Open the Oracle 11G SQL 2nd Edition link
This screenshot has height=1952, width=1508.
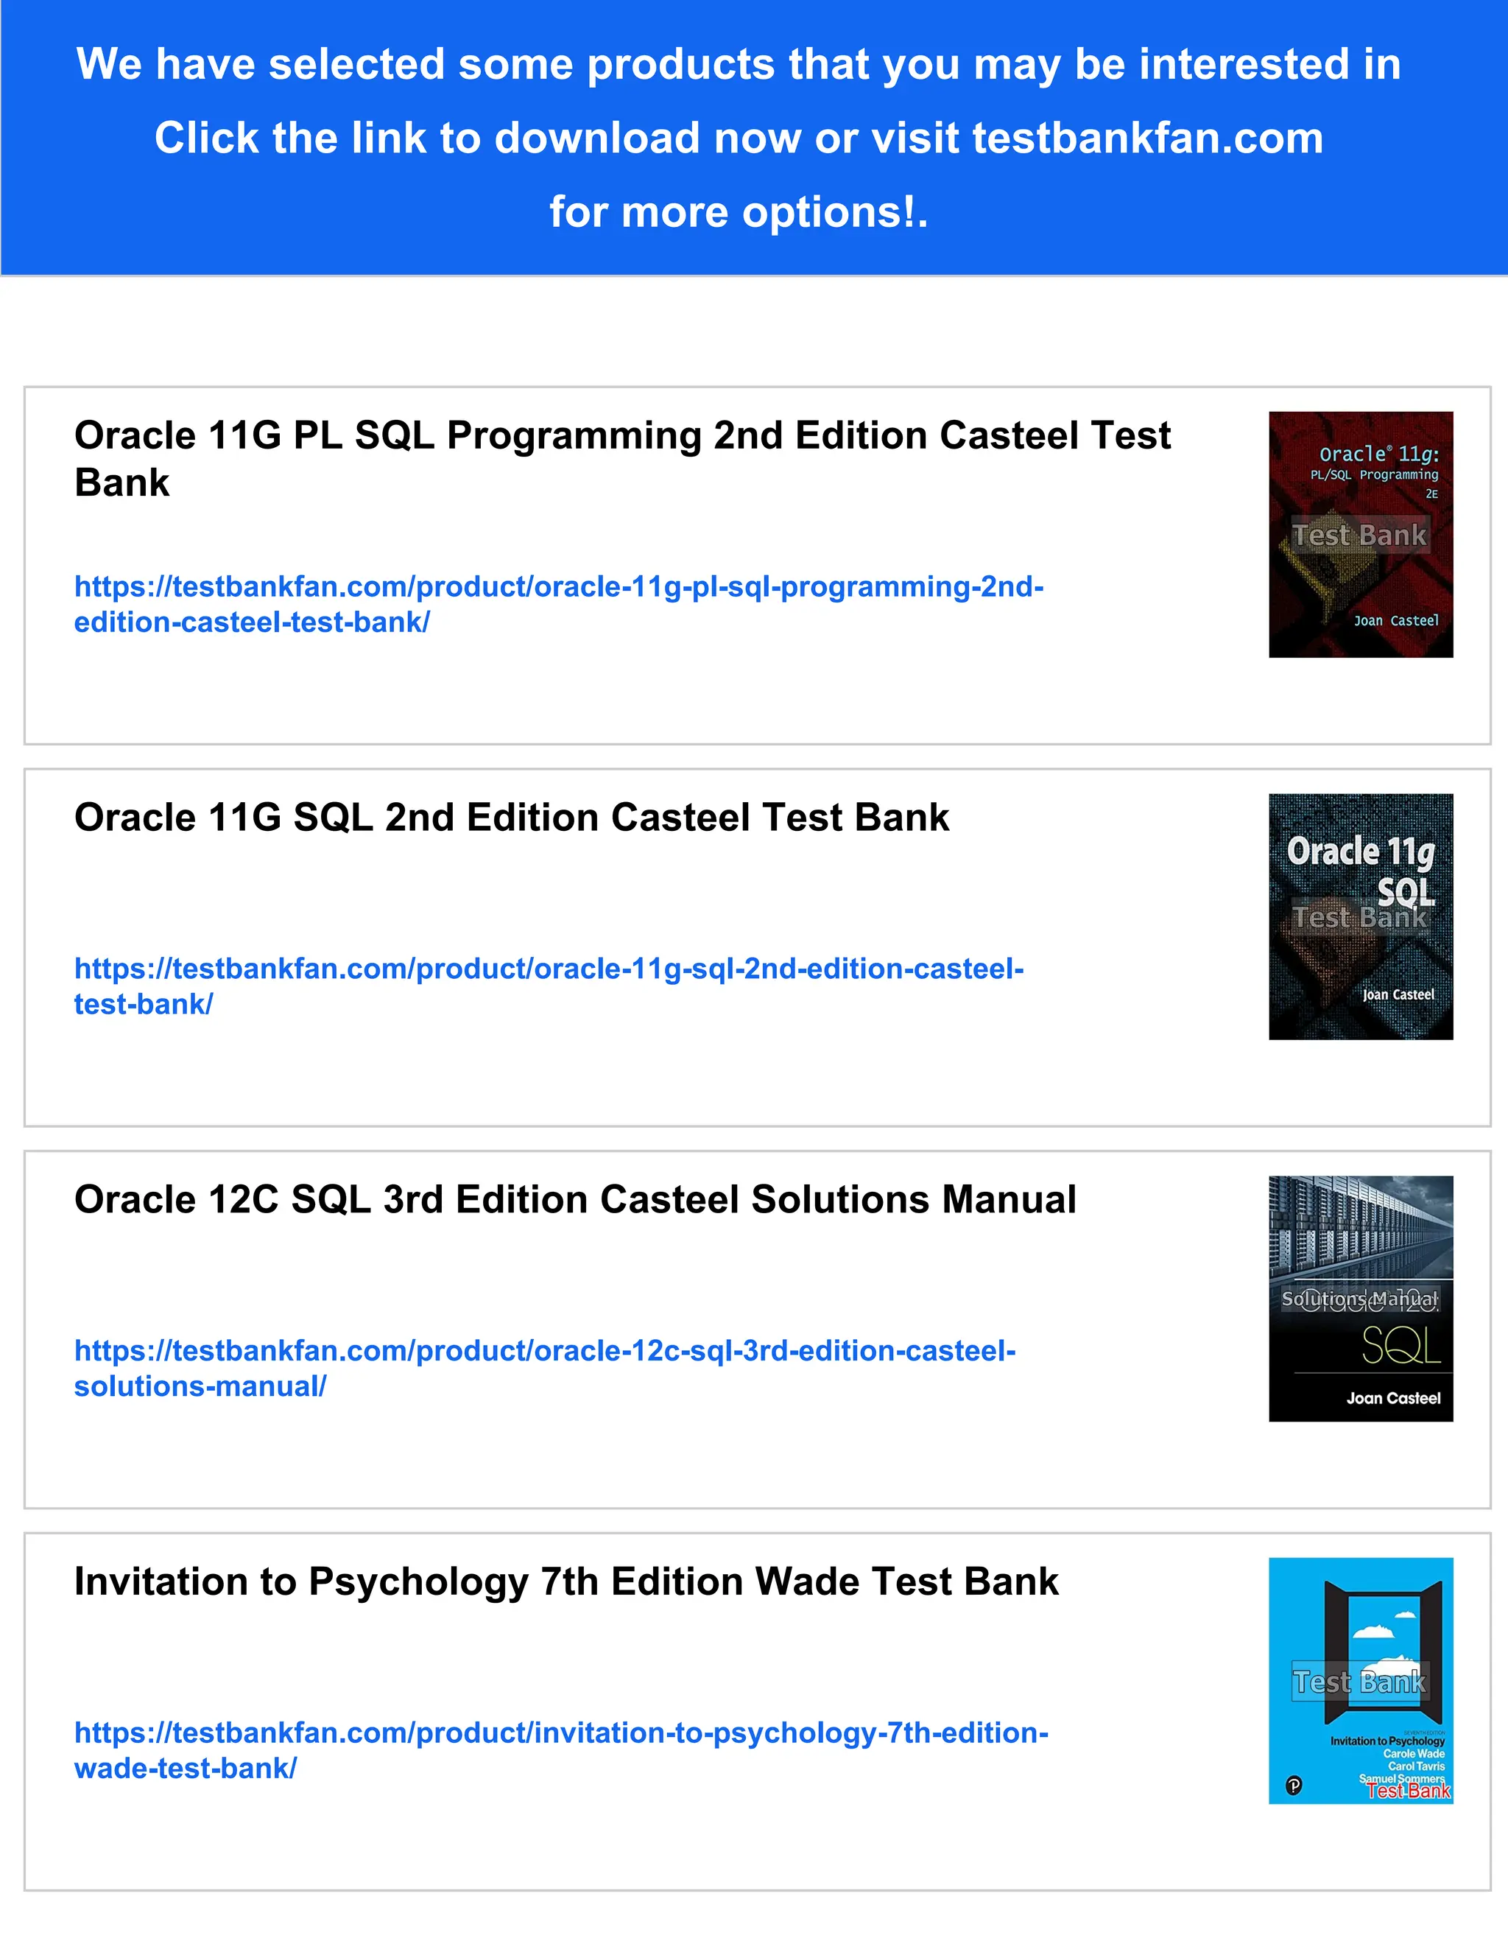coord(549,969)
